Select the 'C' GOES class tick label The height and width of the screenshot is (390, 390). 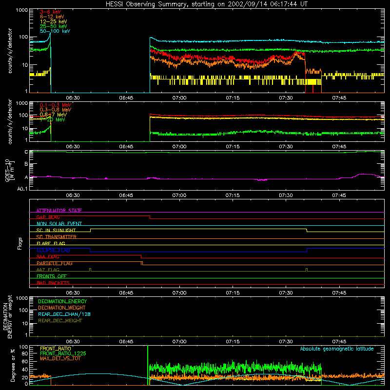(26, 152)
